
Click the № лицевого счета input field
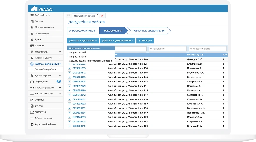pyautogui.click(x=208, y=49)
